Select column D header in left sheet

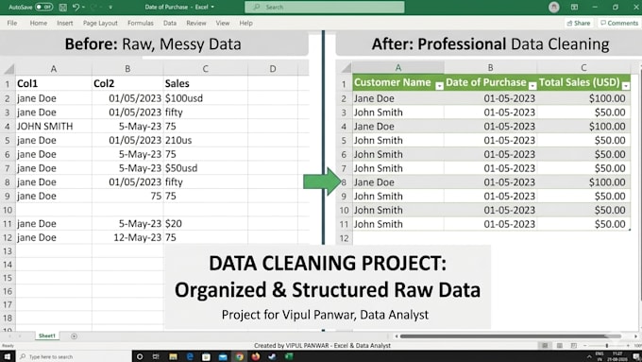(273, 69)
